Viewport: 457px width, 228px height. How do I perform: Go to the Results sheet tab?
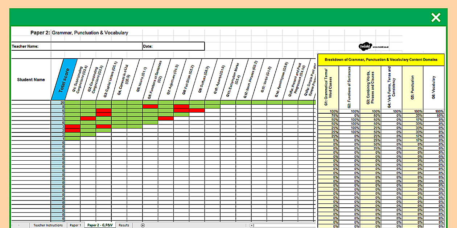124,225
